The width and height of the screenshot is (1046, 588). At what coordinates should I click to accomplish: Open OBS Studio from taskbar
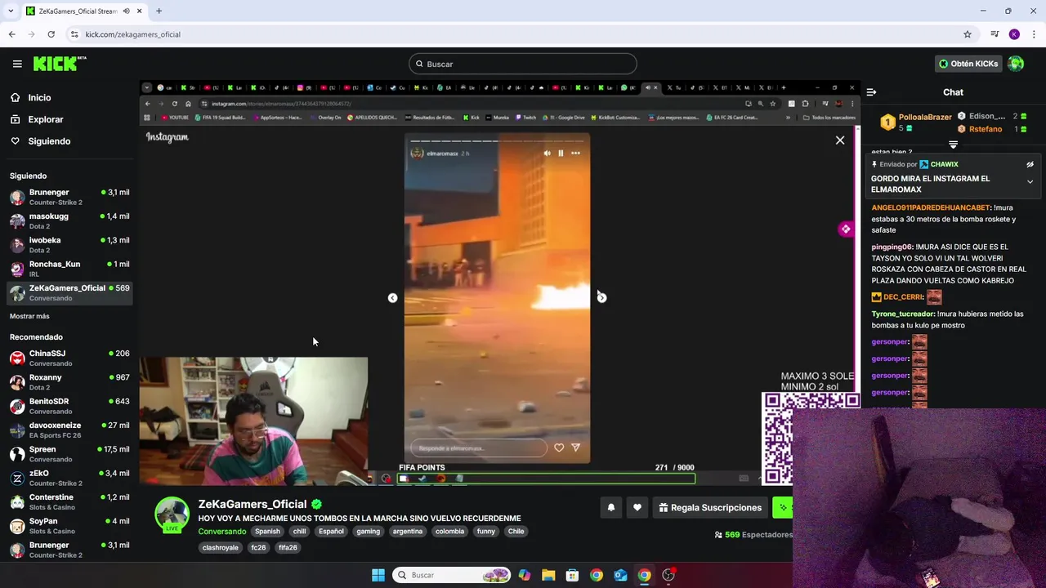pyautogui.click(x=668, y=575)
